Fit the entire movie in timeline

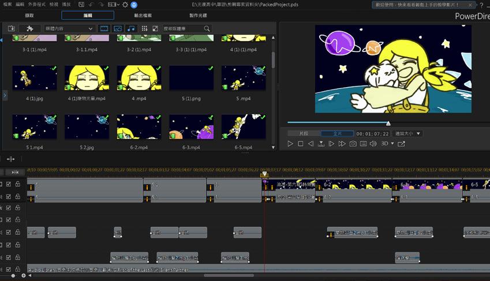pyautogui.click(x=15, y=172)
